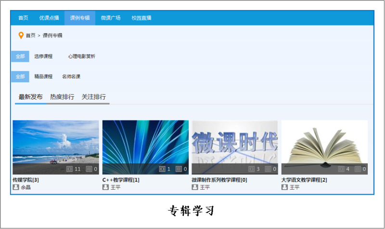Screen dimensions: 385x229
Task: Click avatar icon under 微课制作系列教学课程
Action: click(195, 187)
